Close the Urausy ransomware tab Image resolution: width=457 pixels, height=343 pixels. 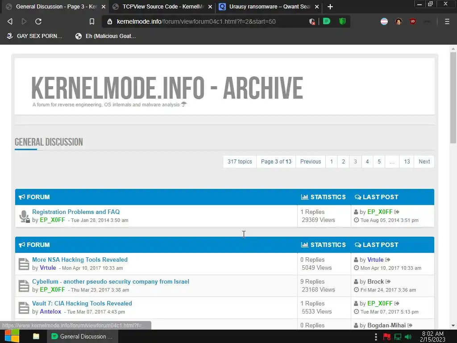coord(317,7)
